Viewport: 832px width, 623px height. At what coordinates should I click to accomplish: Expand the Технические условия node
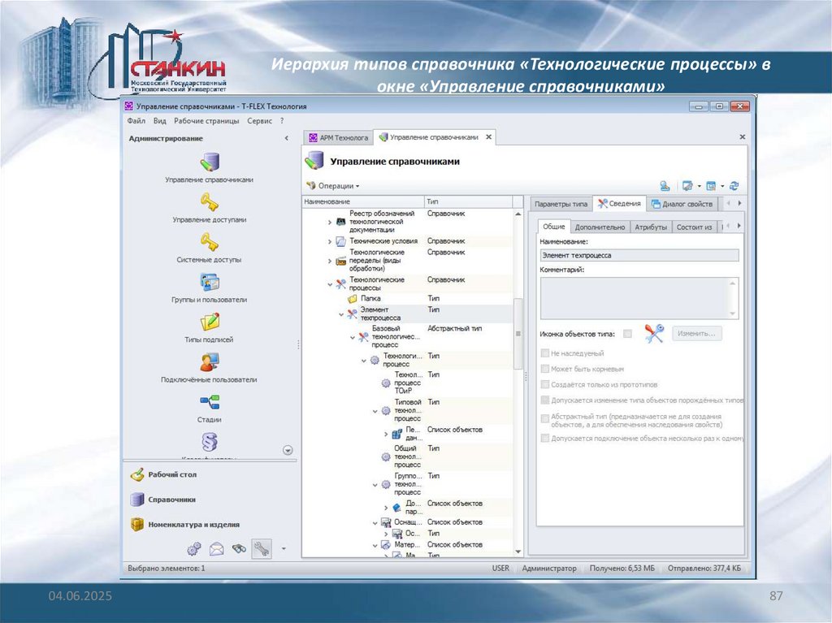click(x=330, y=241)
